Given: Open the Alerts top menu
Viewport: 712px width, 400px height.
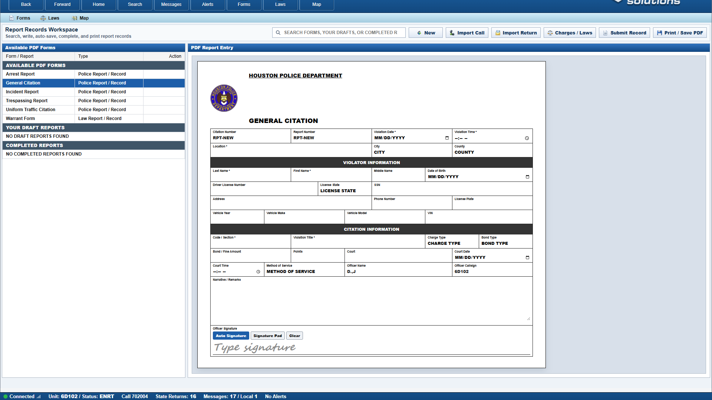Looking at the screenshot, I should [x=208, y=4].
